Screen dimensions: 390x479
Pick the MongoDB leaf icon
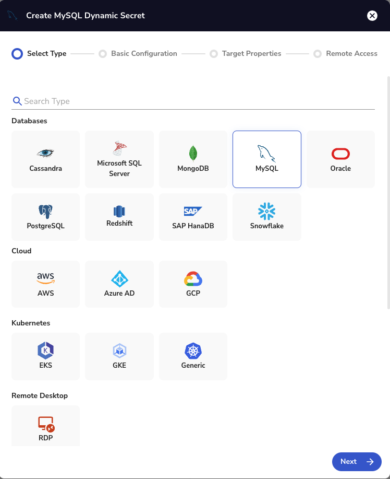click(x=193, y=153)
